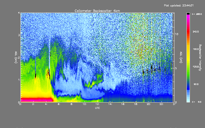Click the "12:" UTC tick label
The width and height of the screenshot is (205, 128).
coord(97,104)
